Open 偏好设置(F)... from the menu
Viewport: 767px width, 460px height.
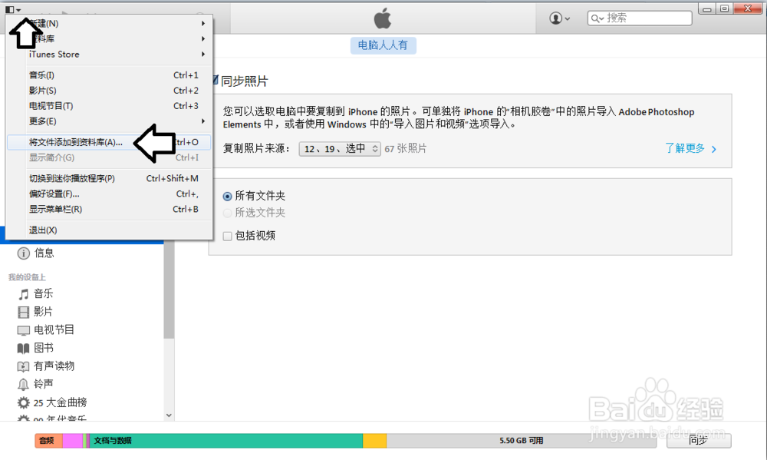[109, 194]
